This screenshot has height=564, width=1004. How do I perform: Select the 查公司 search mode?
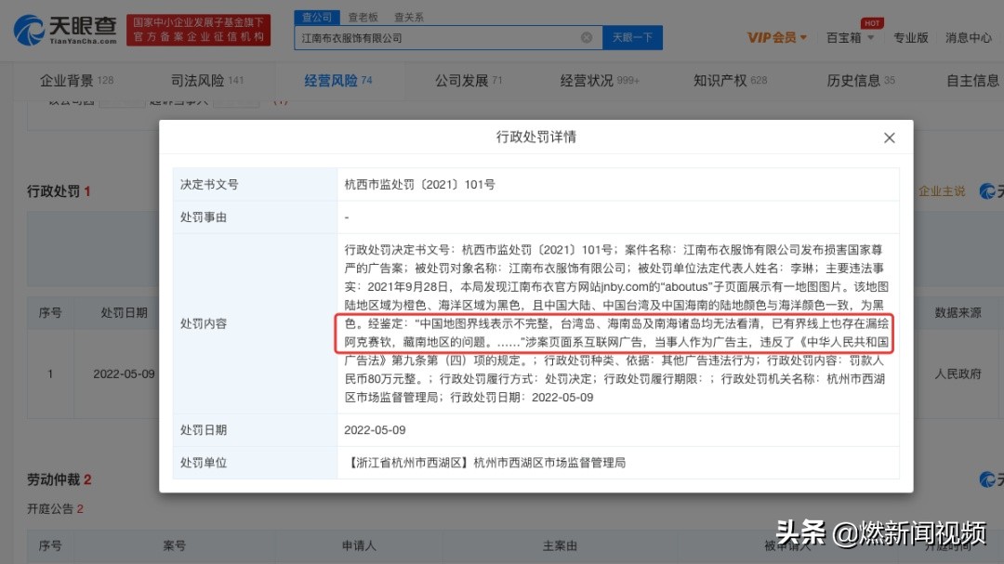[317, 16]
